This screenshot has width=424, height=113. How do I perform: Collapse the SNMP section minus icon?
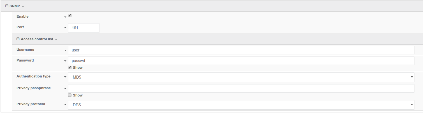click(7, 6)
